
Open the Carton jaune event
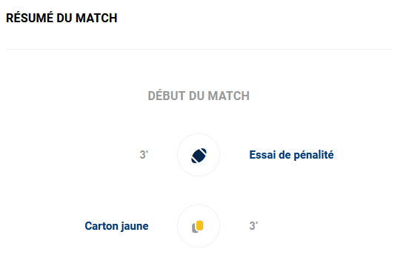116,226
